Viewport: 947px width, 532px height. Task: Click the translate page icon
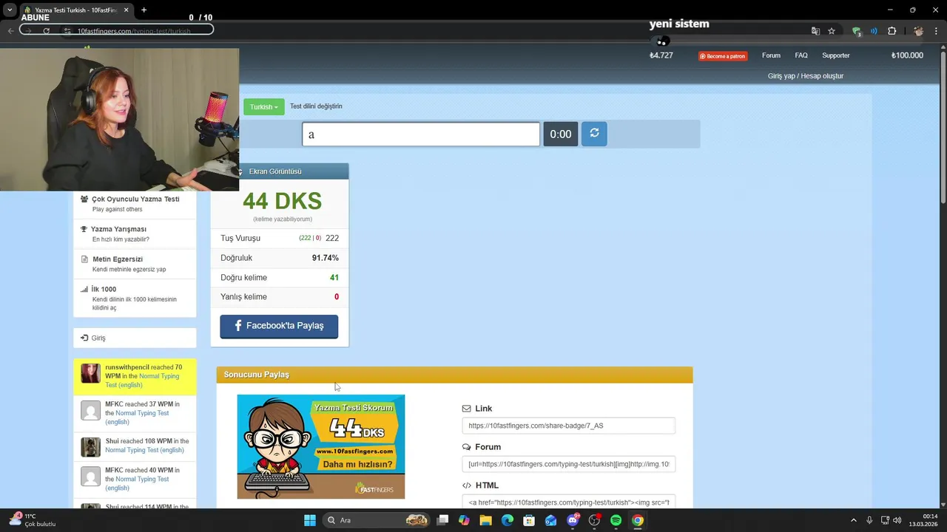click(815, 31)
